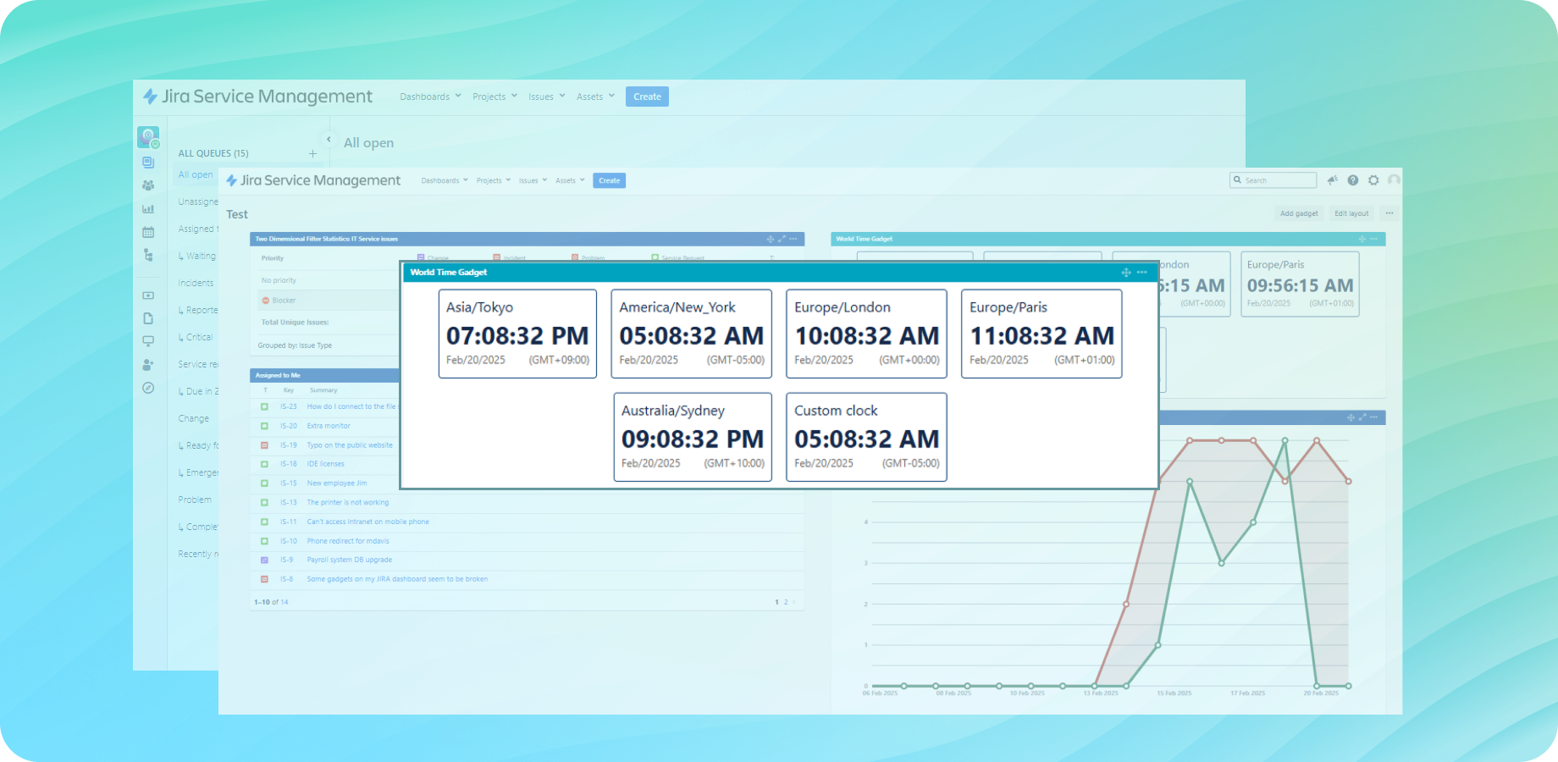Select the All open queue
The image size is (1558, 762).
tap(196, 174)
